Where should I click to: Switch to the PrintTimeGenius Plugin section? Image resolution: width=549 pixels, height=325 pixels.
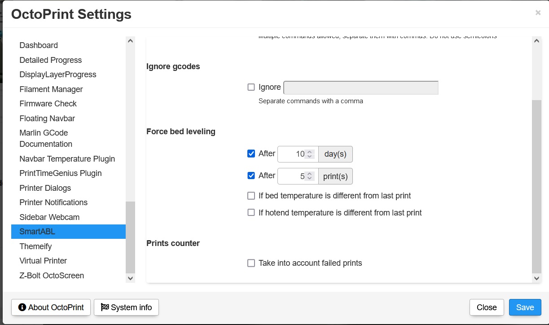pyautogui.click(x=61, y=173)
